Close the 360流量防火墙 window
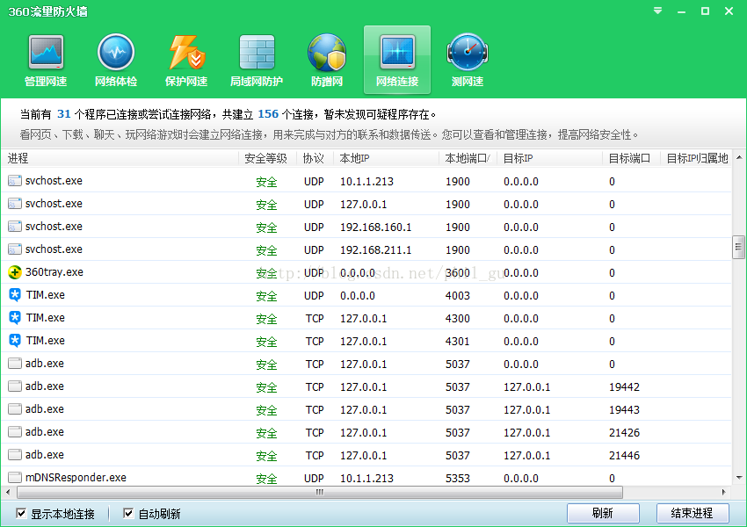747x527 pixels. [729, 11]
